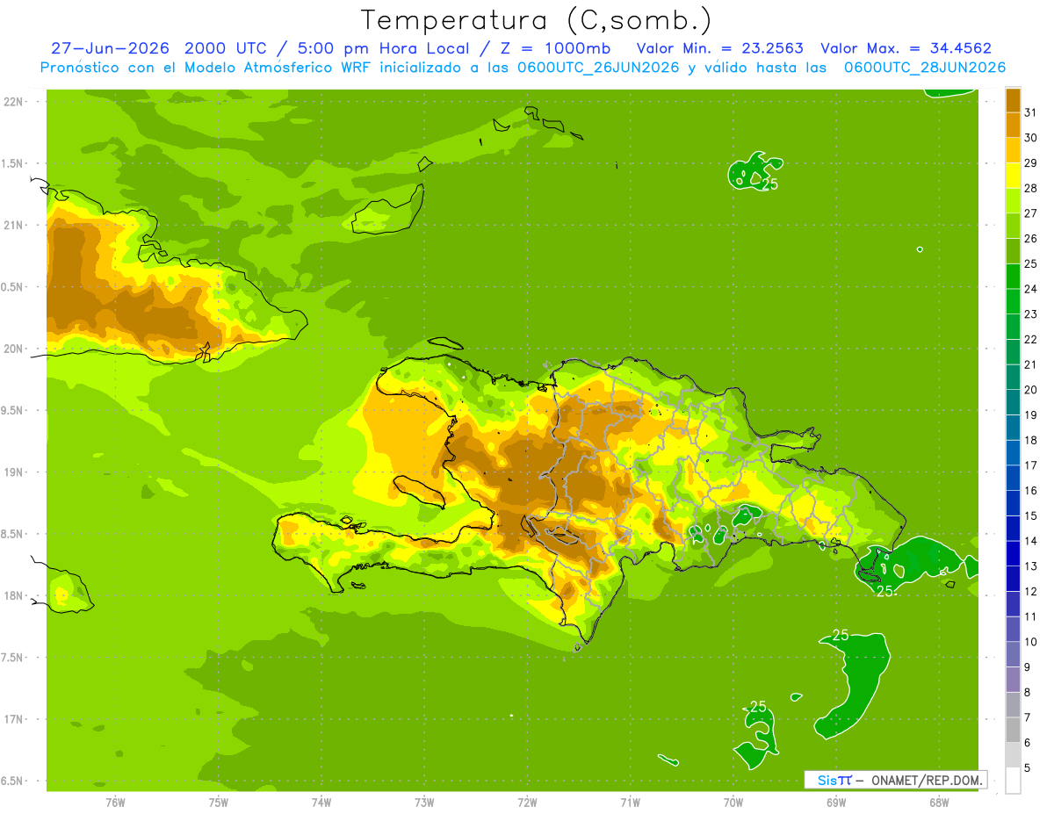This screenshot has height=814, width=1054.
Task: Click the legend value label '5'
Action: [1028, 767]
